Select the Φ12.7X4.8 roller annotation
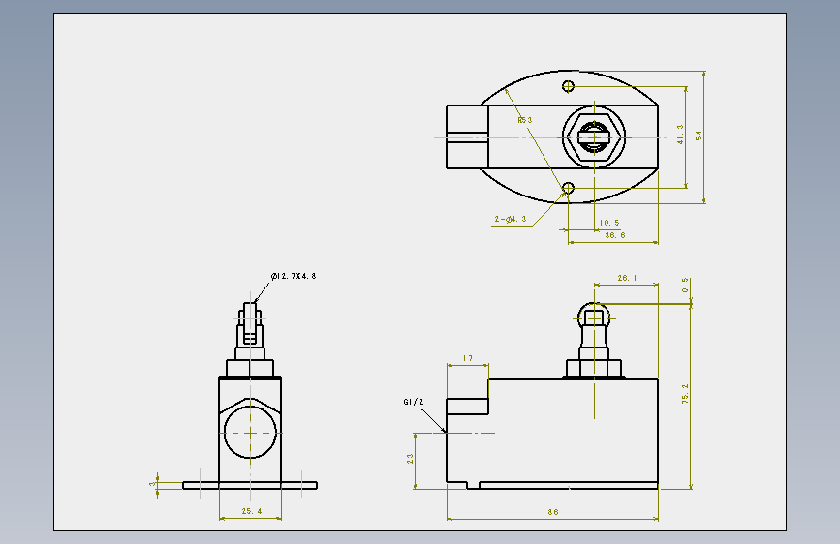This screenshot has width=840, height=544. 294,276
